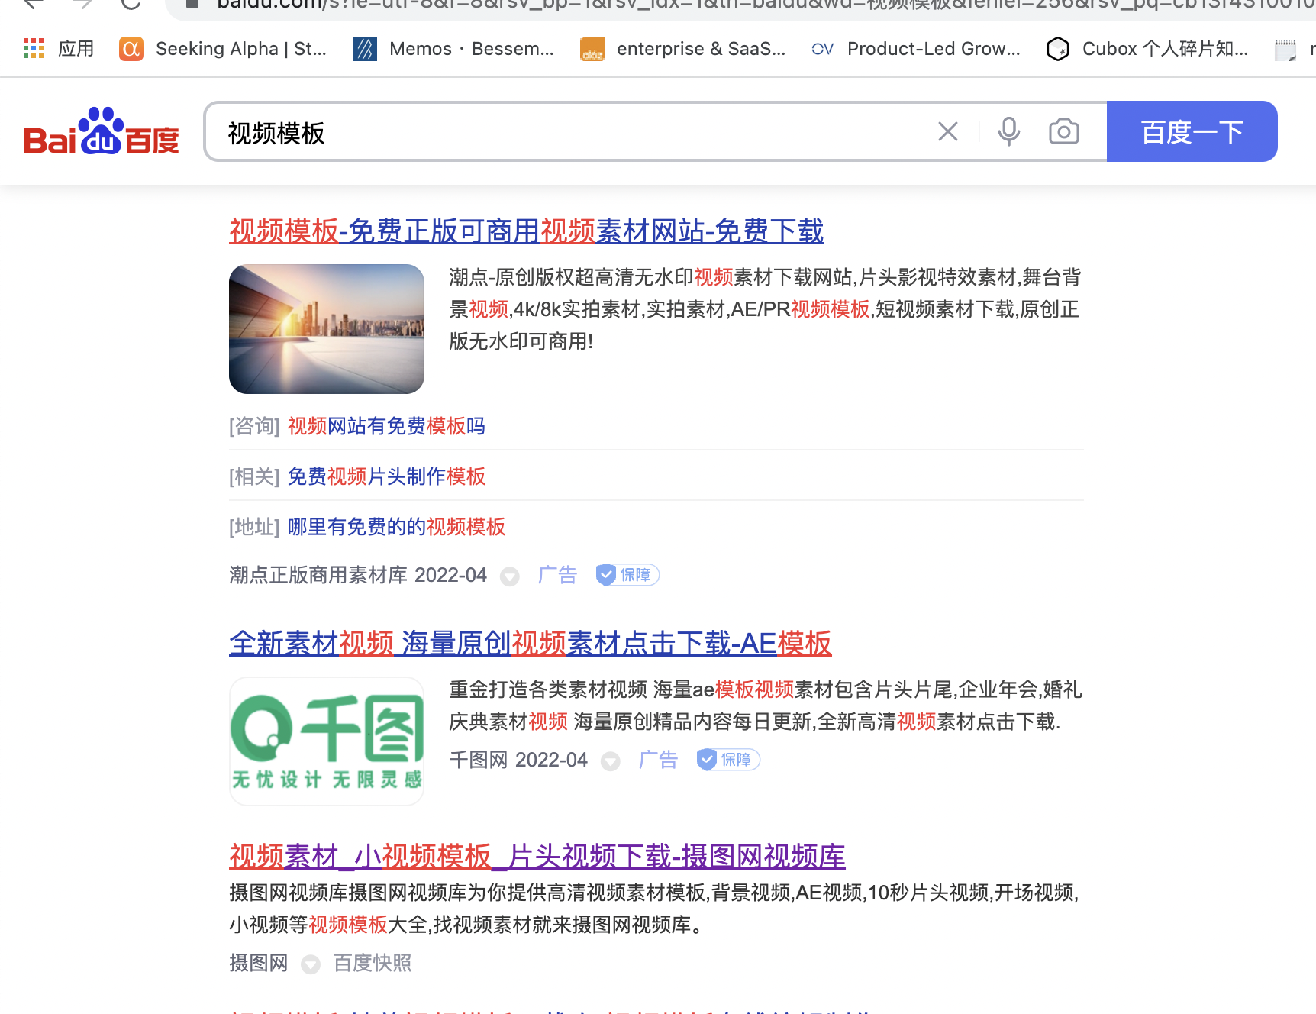Click the 应用 bookmarks label

pos(76,49)
